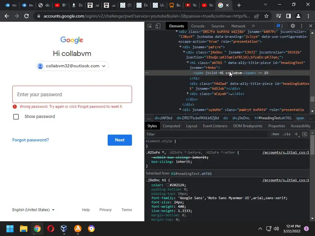Open Opera from the taskbar
Image resolution: width=315 pixels, height=236 pixels.
pos(51,229)
